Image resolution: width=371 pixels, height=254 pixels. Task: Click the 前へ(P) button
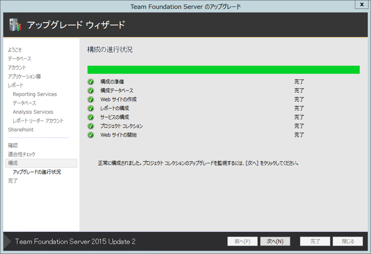pos(243,242)
